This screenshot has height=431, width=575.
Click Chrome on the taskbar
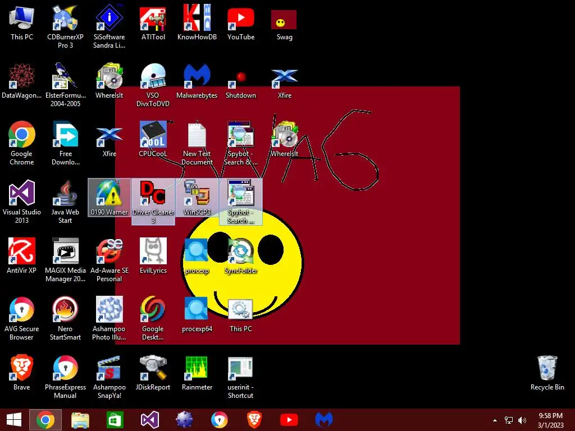(x=45, y=420)
